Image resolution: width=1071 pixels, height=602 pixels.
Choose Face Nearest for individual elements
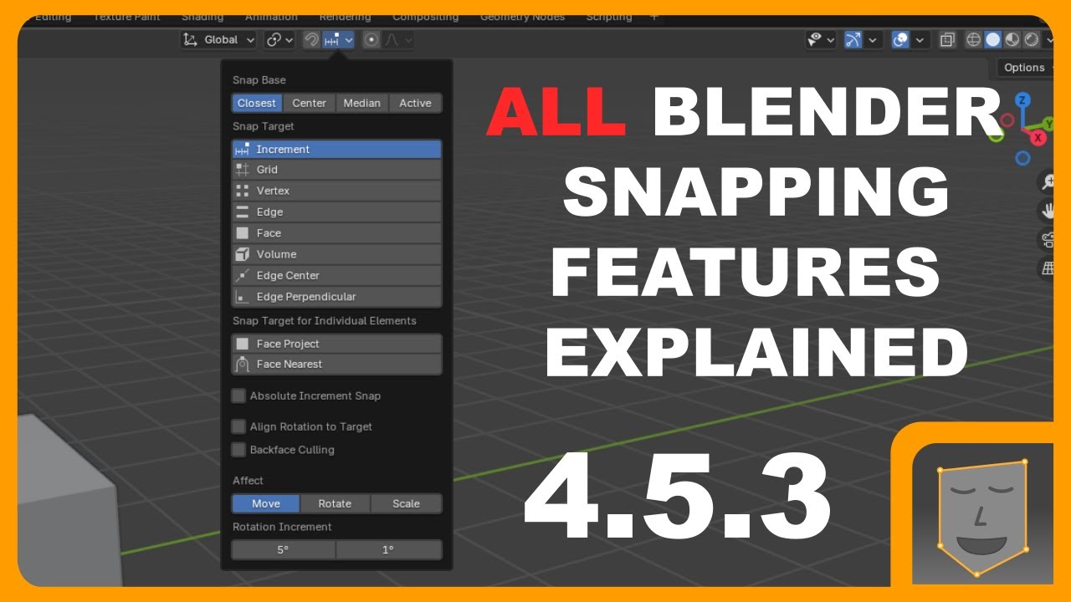[x=336, y=365]
